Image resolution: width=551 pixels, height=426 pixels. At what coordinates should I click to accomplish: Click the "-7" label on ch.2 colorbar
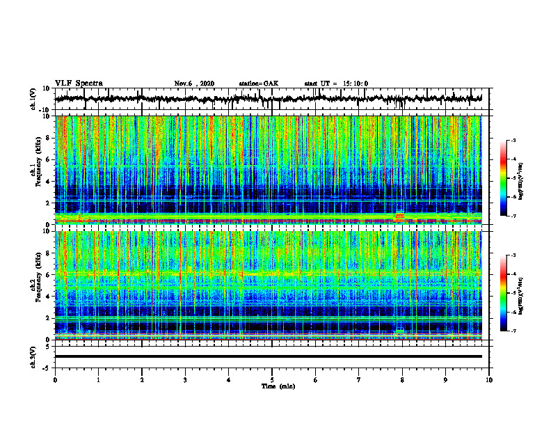pos(513,331)
